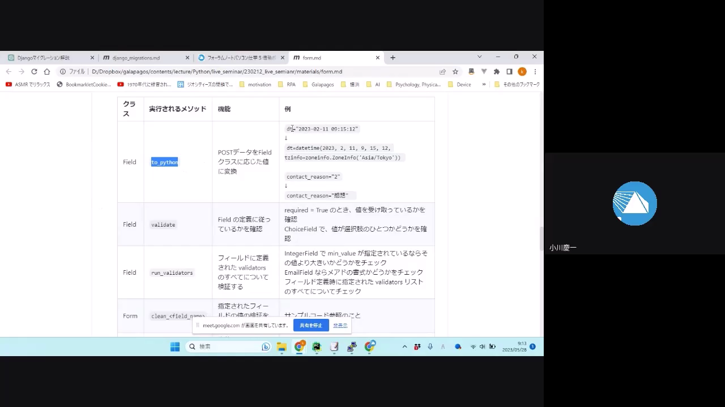Viewport: 725px width, 407px height.
Task: Open the Chrome tab search dropdown
Action: click(x=479, y=57)
